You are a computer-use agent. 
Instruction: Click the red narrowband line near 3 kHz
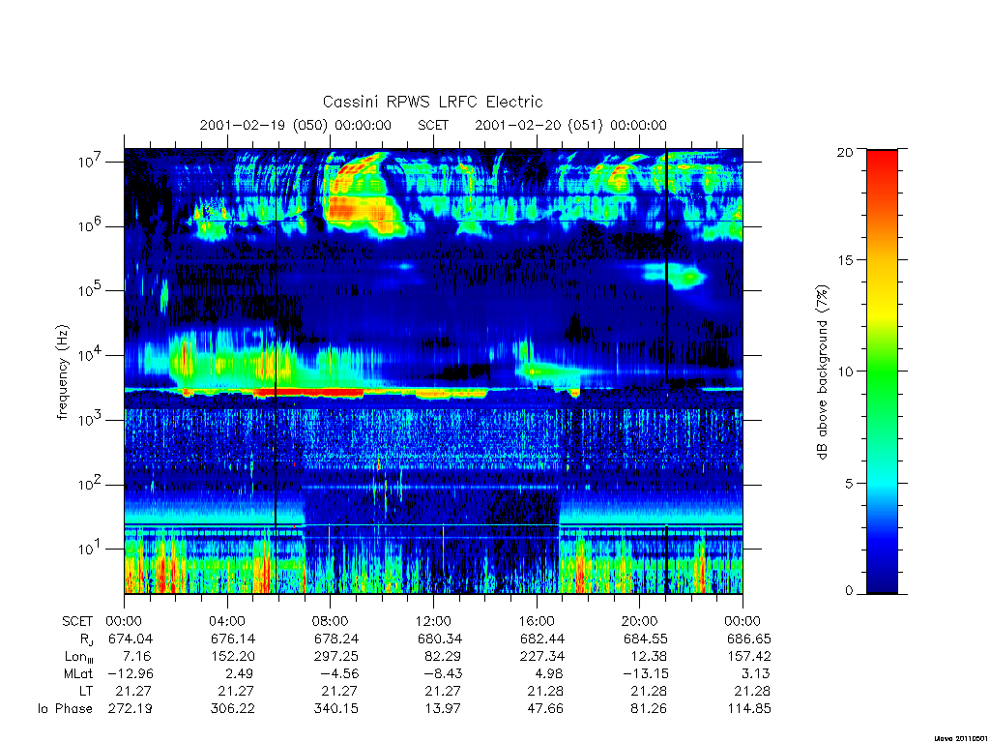click(309, 393)
